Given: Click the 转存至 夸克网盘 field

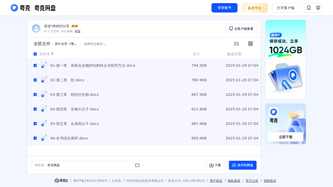Looking at the screenshot, I should click(87, 165).
